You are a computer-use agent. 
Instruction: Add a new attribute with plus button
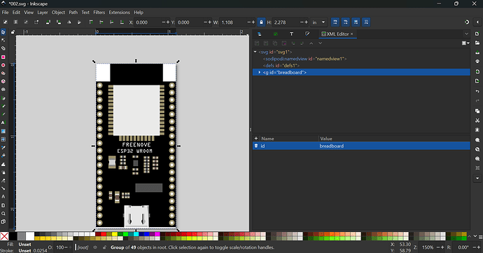click(256, 139)
